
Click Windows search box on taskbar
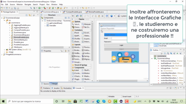30,101
